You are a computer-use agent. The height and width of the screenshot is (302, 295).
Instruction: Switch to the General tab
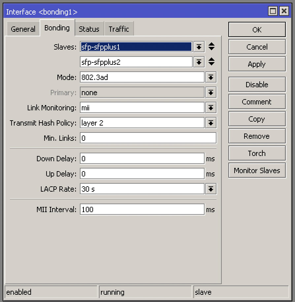(x=23, y=29)
